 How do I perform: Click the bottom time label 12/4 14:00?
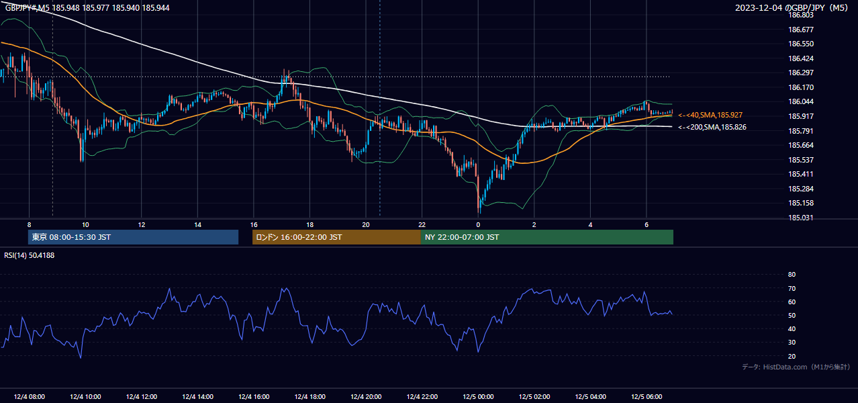pos(197,396)
